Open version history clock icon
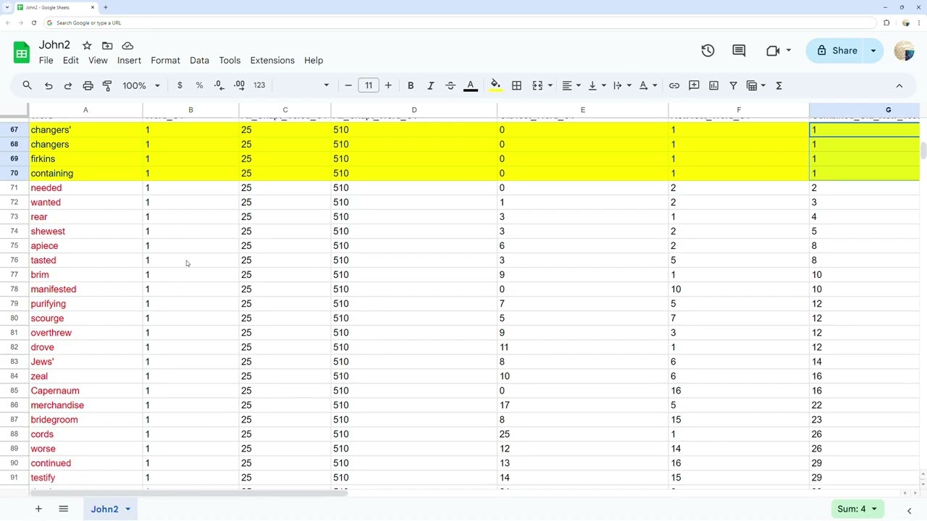 [708, 51]
